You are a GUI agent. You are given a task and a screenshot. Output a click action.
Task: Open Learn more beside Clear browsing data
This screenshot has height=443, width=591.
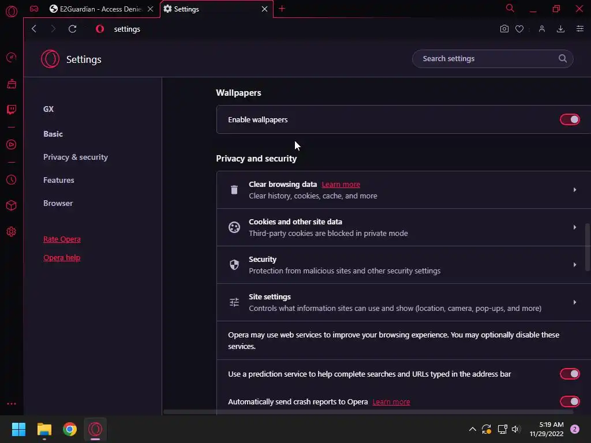[x=341, y=185]
